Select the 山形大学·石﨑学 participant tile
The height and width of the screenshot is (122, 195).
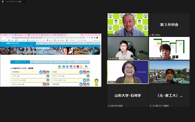pyautogui.click(x=128, y=96)
